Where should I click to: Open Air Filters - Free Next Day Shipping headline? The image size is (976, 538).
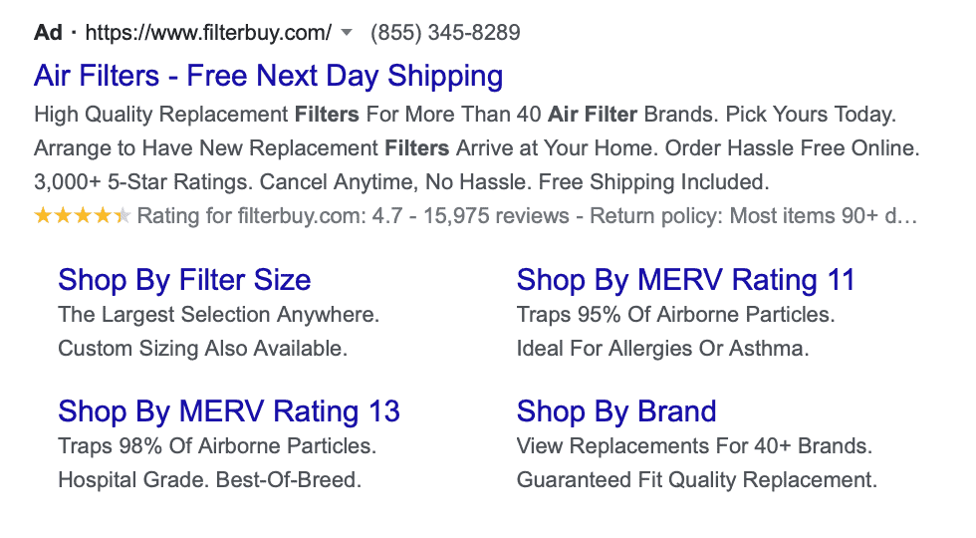(x=268, y=76)
